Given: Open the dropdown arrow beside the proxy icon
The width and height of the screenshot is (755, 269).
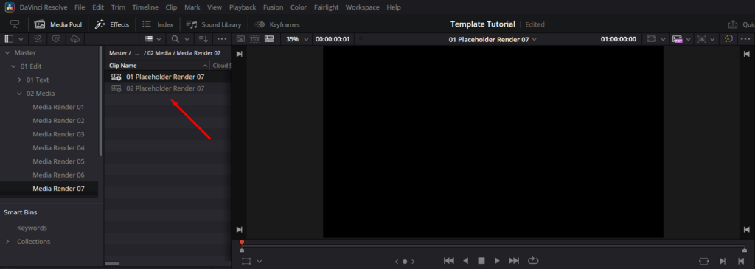Looking at the screenshot, I should point(689,39).
